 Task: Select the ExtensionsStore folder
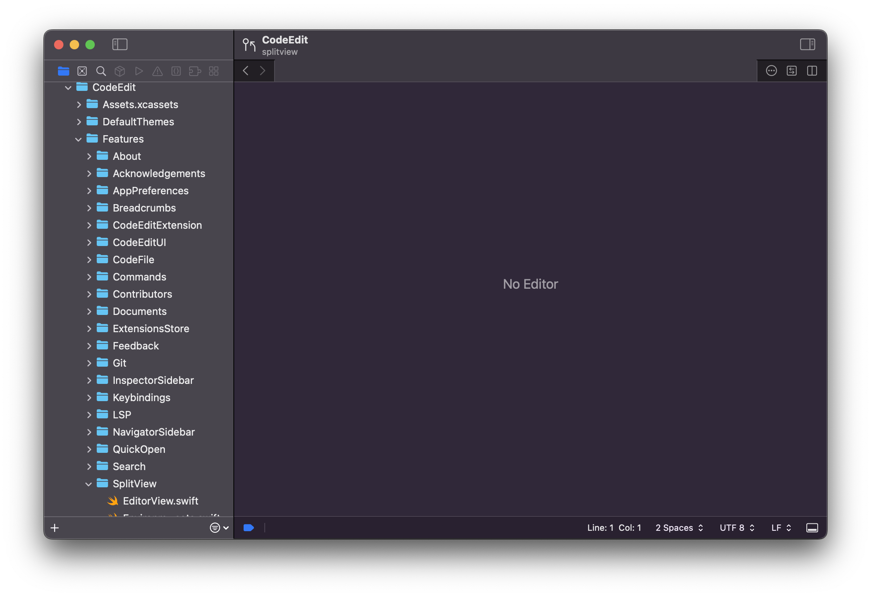(139, 329)
